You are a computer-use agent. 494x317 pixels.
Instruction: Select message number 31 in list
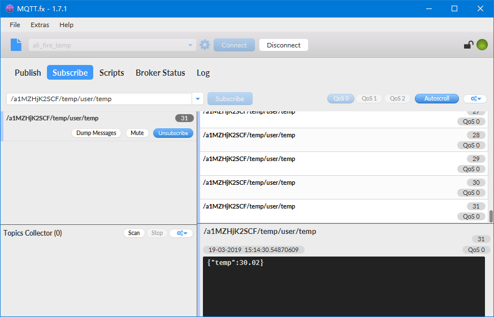click(344, 211)
